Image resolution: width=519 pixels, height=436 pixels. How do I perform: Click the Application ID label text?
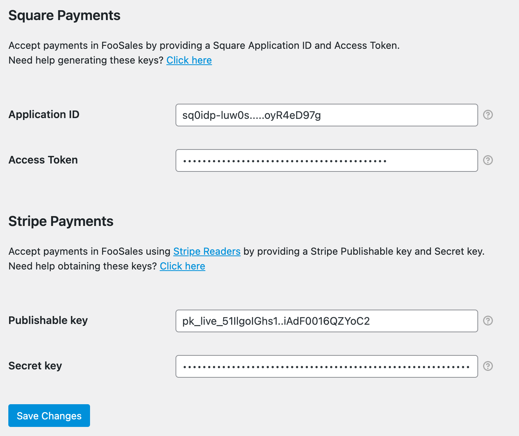pos(44,114)
